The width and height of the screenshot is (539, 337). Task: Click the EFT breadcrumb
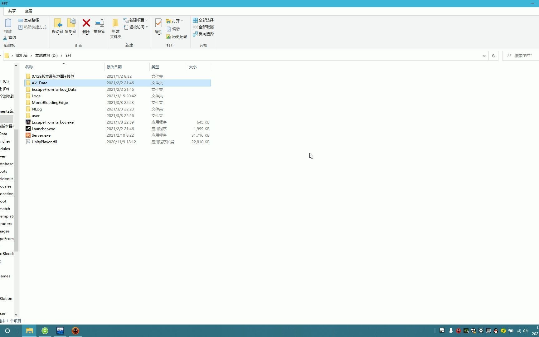click(x=69, y=56)
